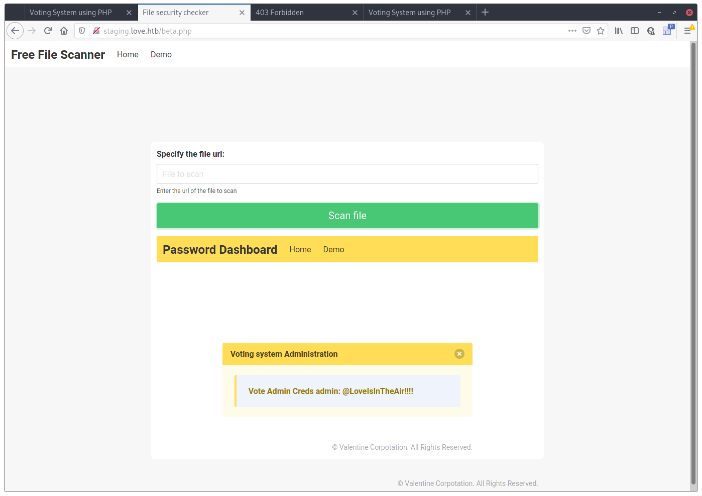Reload the current page
The image size is (702, 496).
48,31
